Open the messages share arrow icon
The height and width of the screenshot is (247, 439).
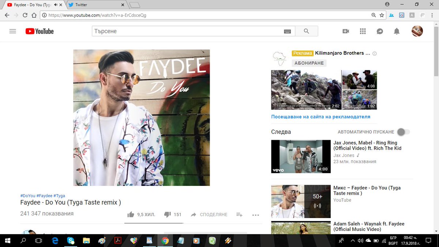380,31
